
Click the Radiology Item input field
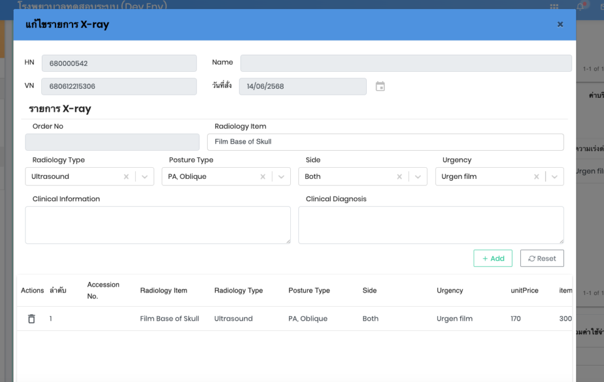385,142
